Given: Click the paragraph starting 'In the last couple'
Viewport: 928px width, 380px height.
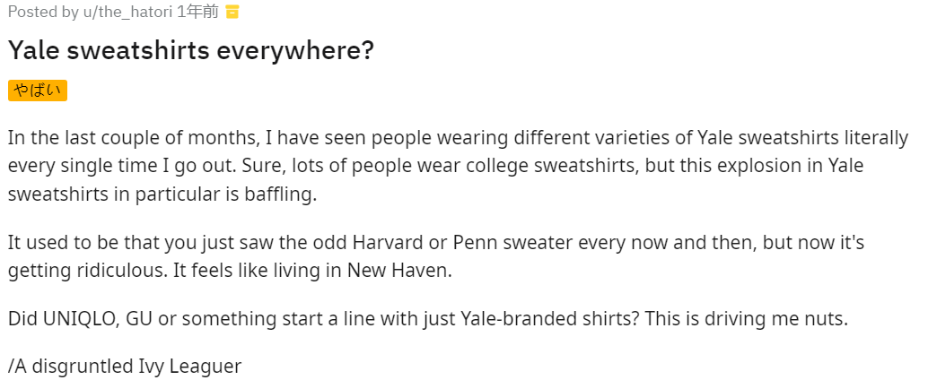Looking at the screenshot, I should pyautogui.click(x=458, y=166).
